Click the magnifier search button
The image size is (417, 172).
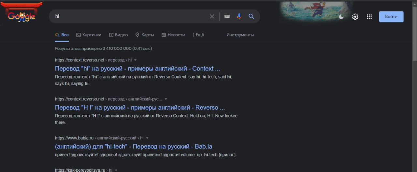(251, 16)
